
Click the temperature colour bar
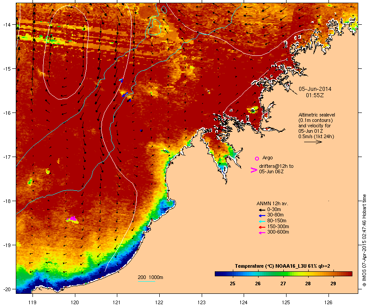pos(283,274)
